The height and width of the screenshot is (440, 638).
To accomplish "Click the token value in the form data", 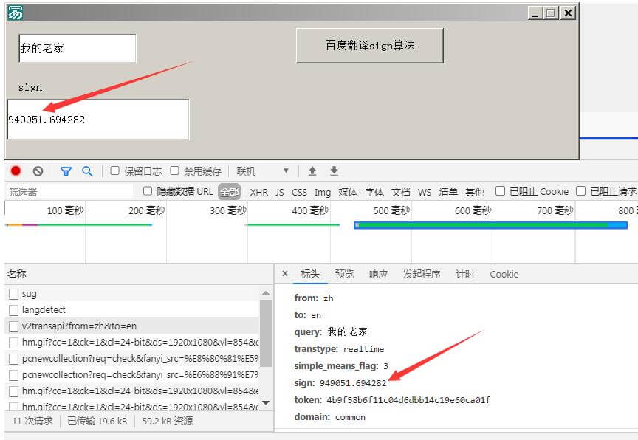I will (x=408, y=400).
